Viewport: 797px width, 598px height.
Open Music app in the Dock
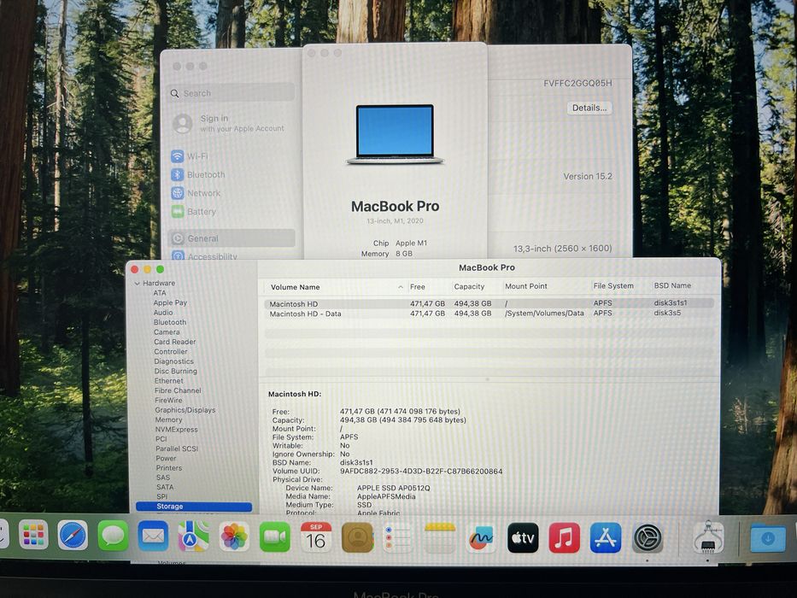tap(564, 537)
